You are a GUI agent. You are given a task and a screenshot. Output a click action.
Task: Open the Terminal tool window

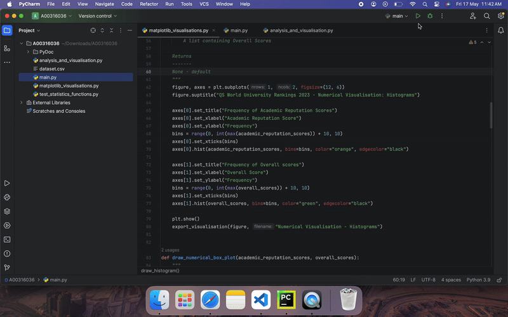point(7,240)
